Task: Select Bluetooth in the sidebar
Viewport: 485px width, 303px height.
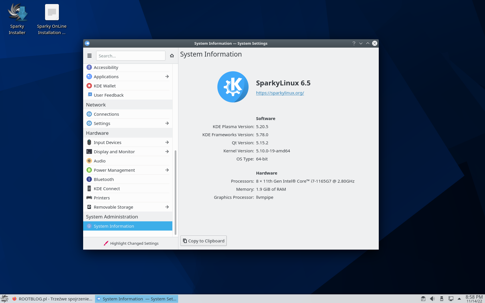Action: (x=104, y=179)
